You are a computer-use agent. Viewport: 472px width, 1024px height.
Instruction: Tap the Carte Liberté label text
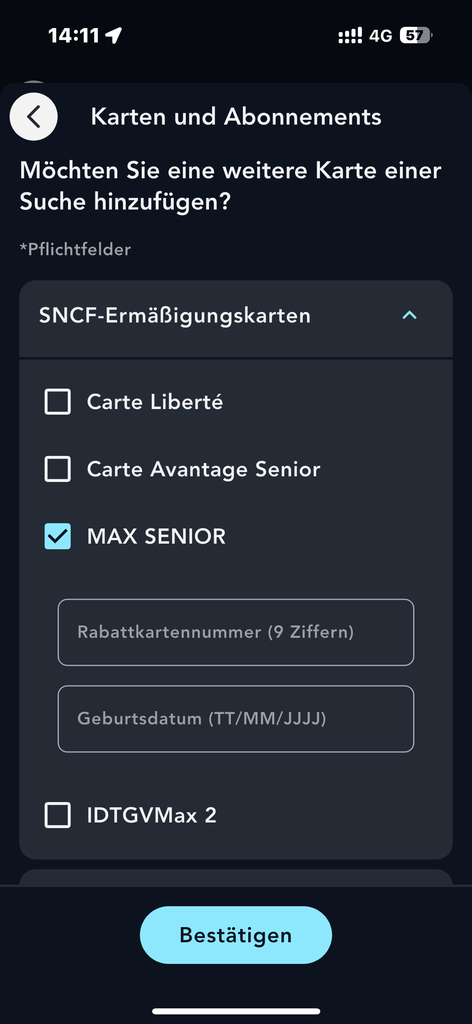point(155,402)
